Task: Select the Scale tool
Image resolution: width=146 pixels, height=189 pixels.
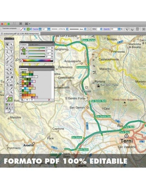Action: point(11,66)
